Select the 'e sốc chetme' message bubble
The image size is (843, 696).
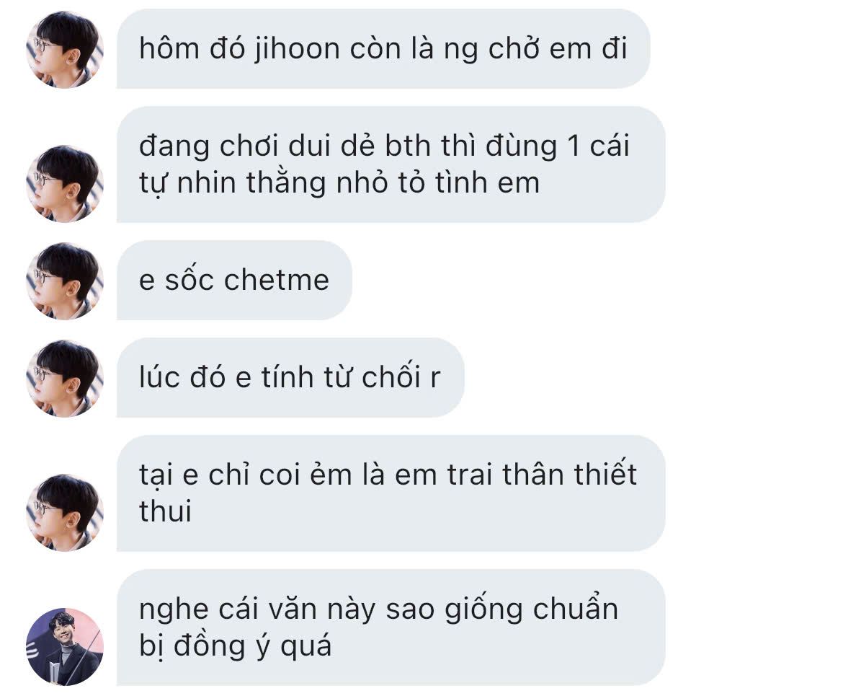[x=234, y=281]
